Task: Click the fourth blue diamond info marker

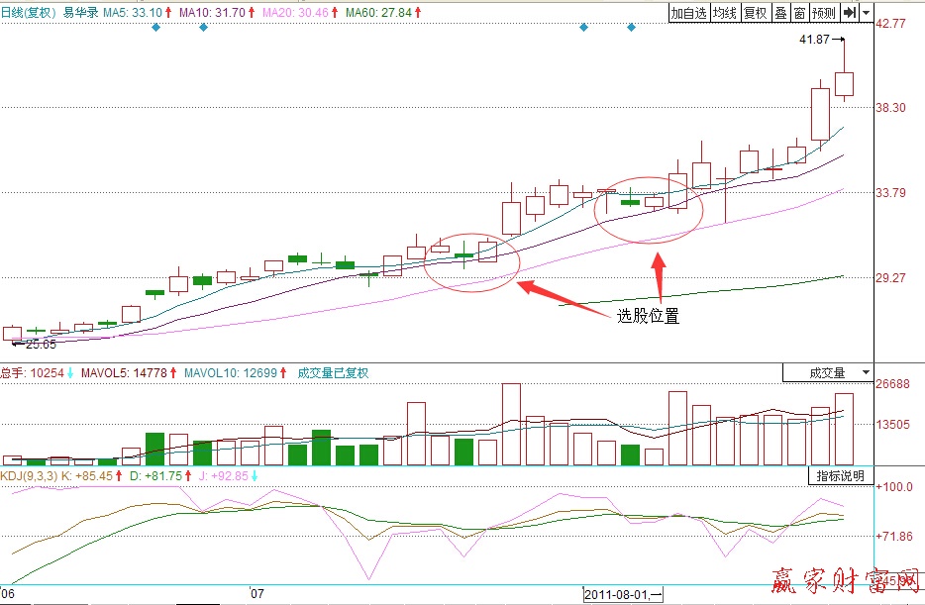Action: [x=631, y=28]
